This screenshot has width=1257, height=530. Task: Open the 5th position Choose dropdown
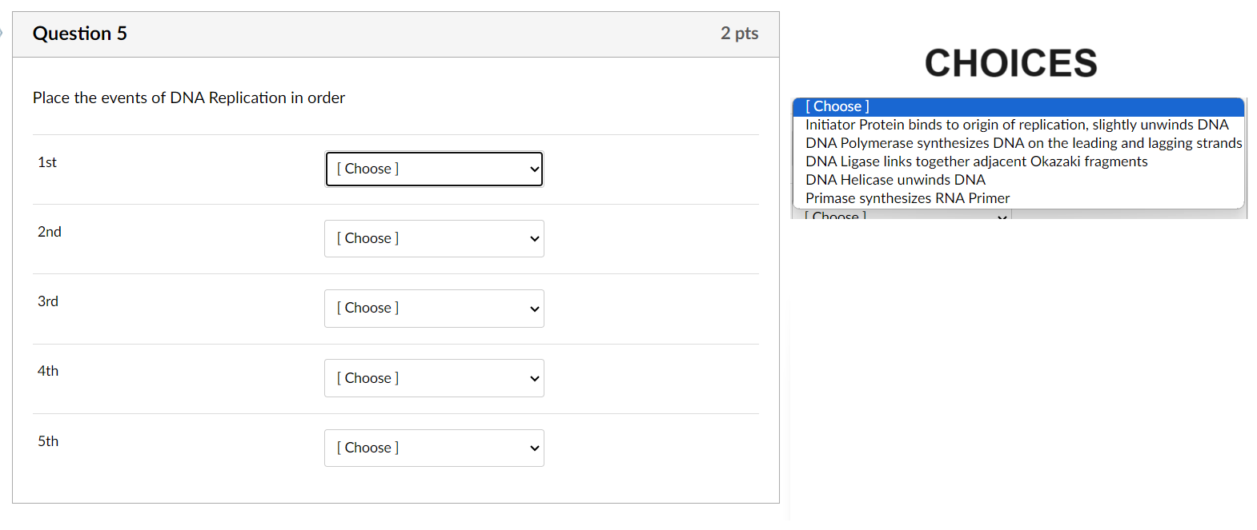(433, 448)
